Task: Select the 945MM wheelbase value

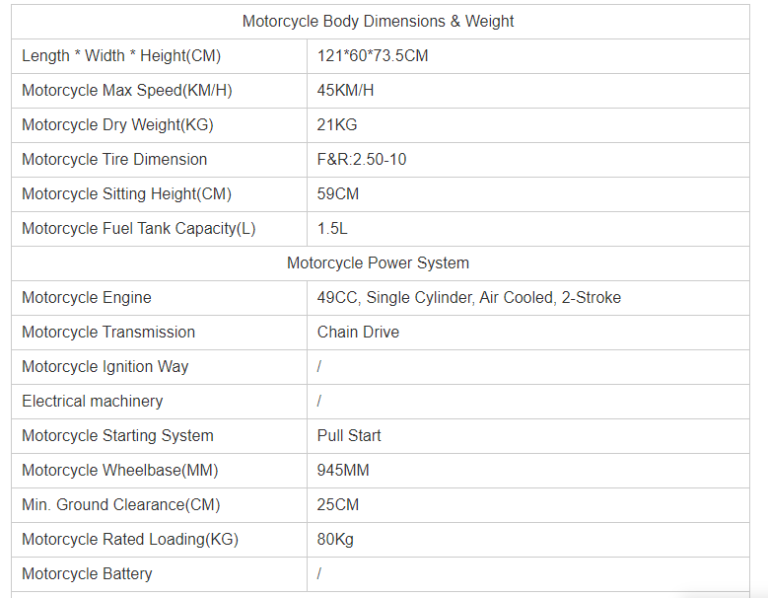Action: 343,470
